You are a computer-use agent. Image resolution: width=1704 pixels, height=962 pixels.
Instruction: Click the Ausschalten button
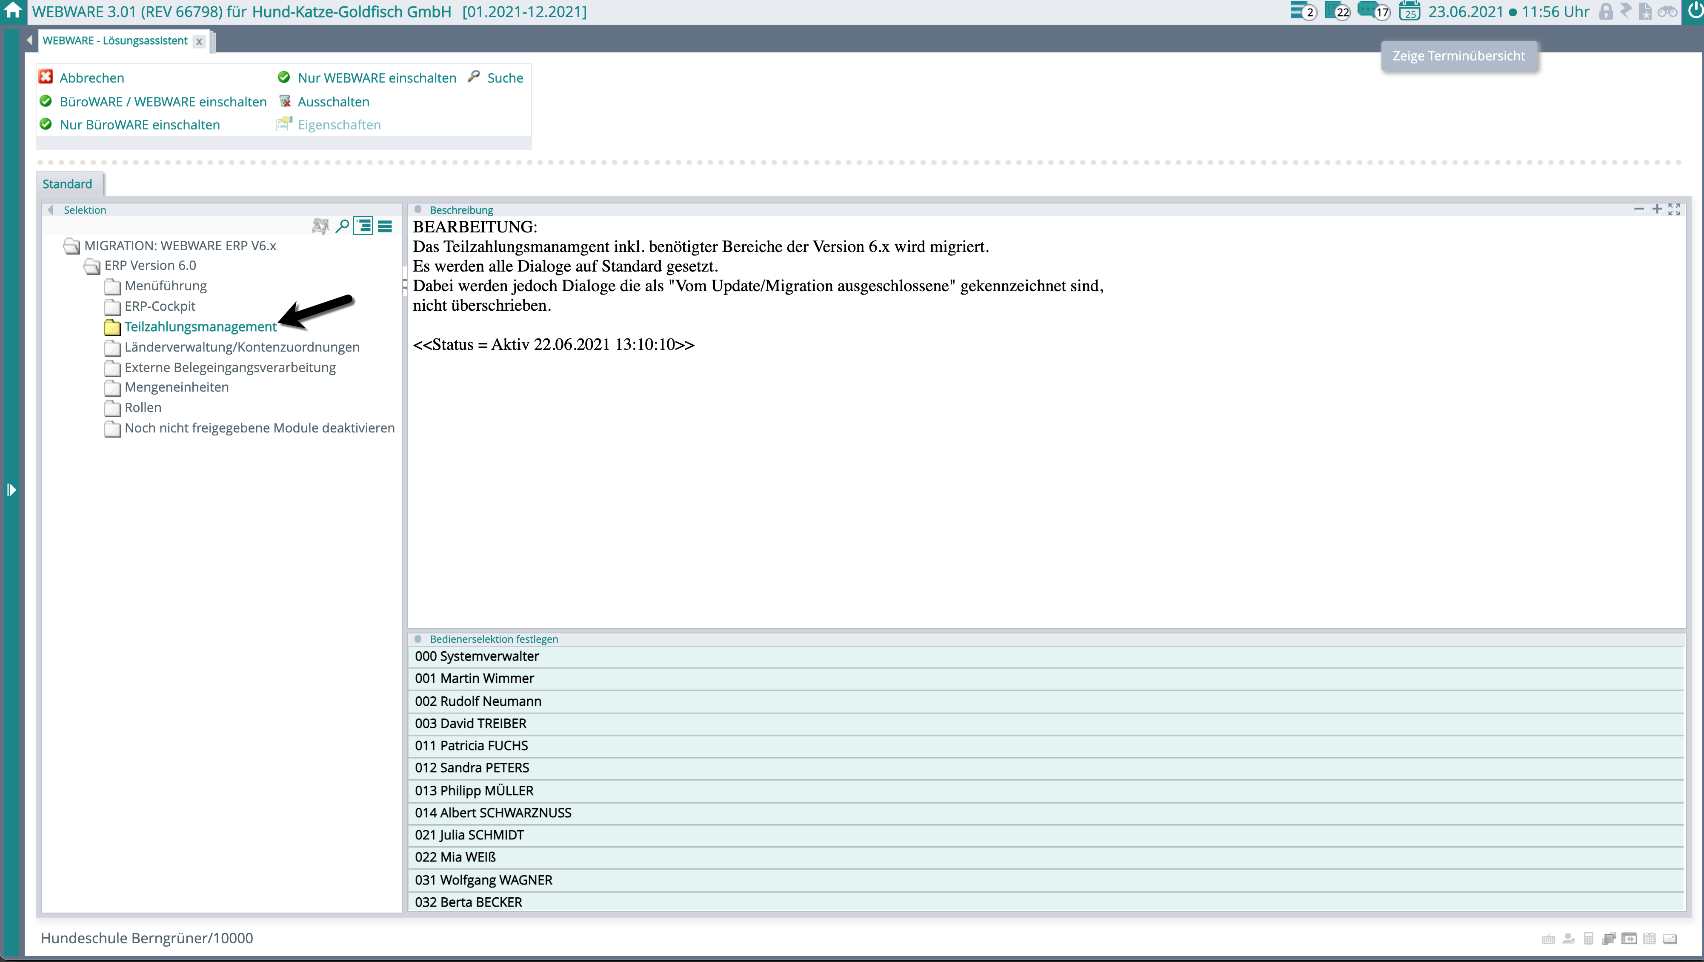coord(333,102)
